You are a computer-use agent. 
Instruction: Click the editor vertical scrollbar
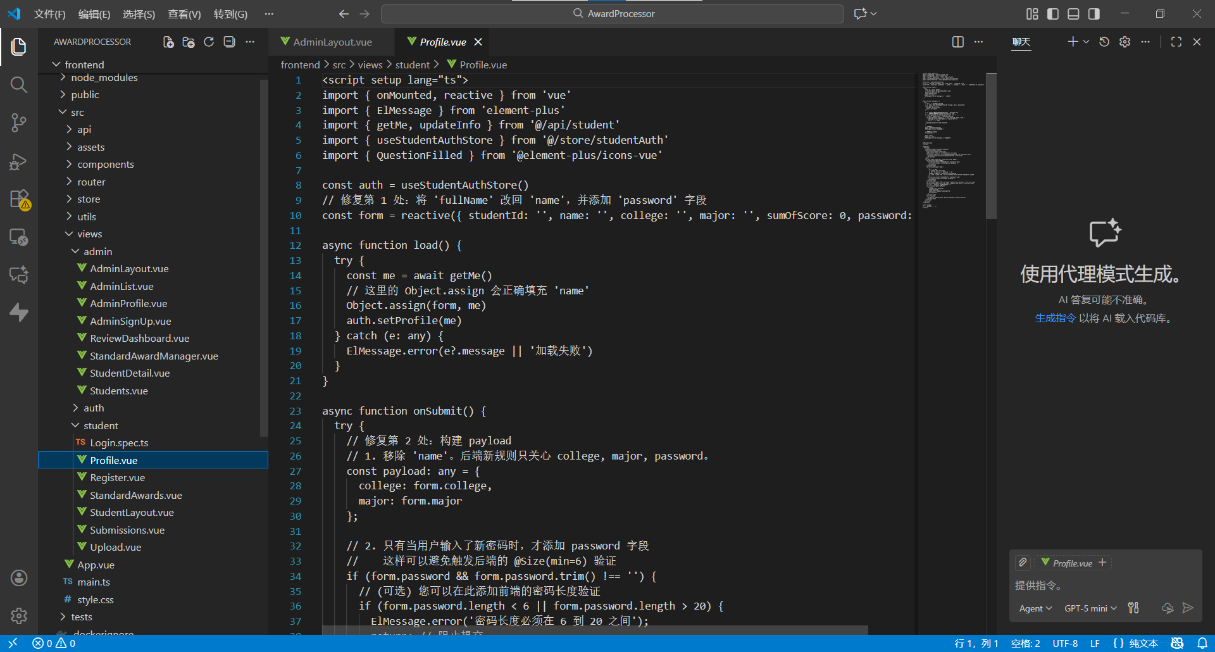(x=992, y=146)
